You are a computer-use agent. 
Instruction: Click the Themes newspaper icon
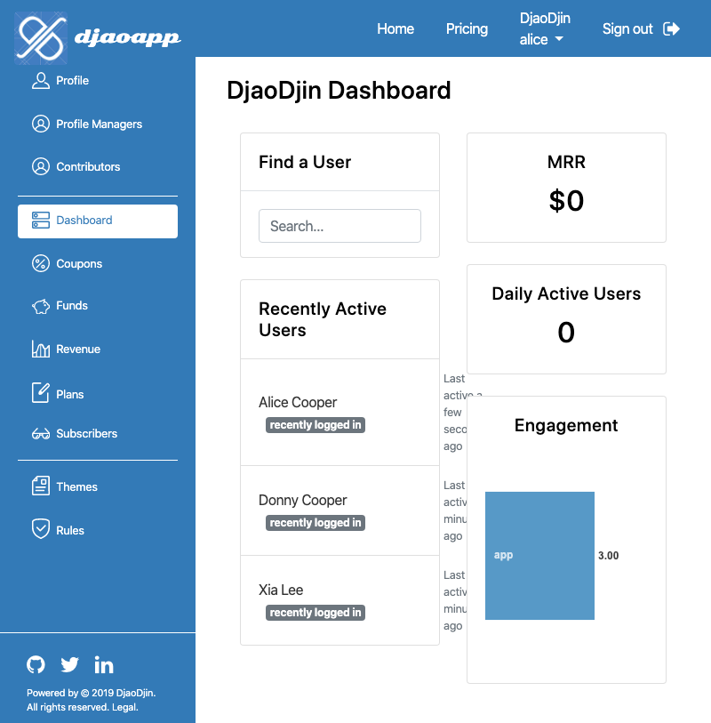tap(41, 486)
